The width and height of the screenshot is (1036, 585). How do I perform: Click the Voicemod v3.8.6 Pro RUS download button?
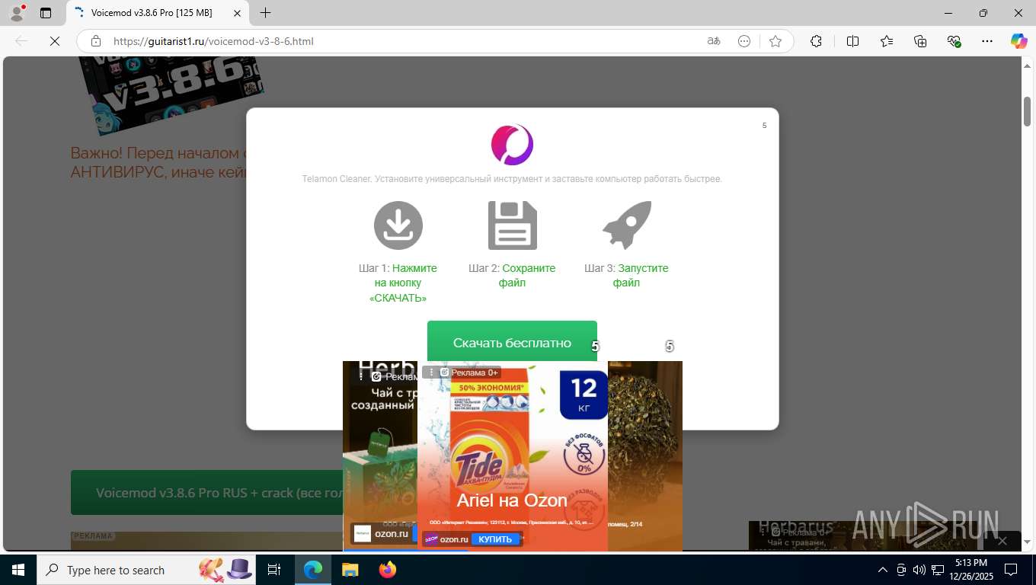click(x=207, y=493)
